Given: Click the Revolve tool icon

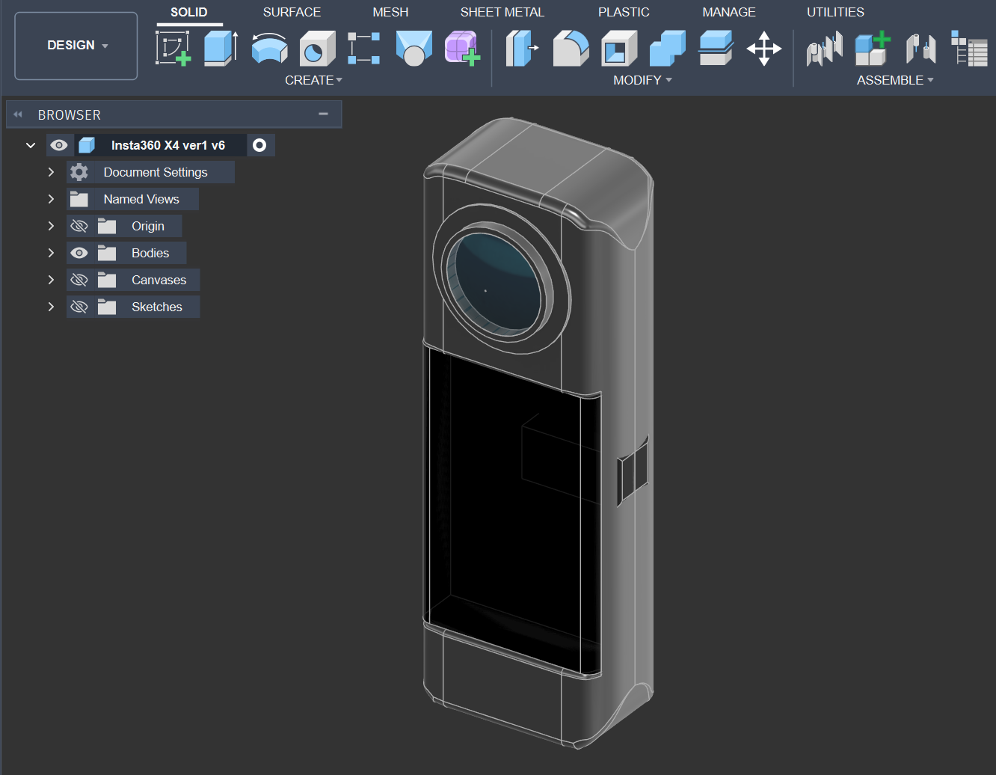Looking at the screenshot, I should tap(269, 49).
